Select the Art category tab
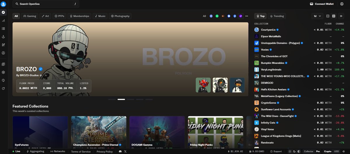The width and height of the screenshot is (350, 154). pyautogui.click(x=45, y=16)
